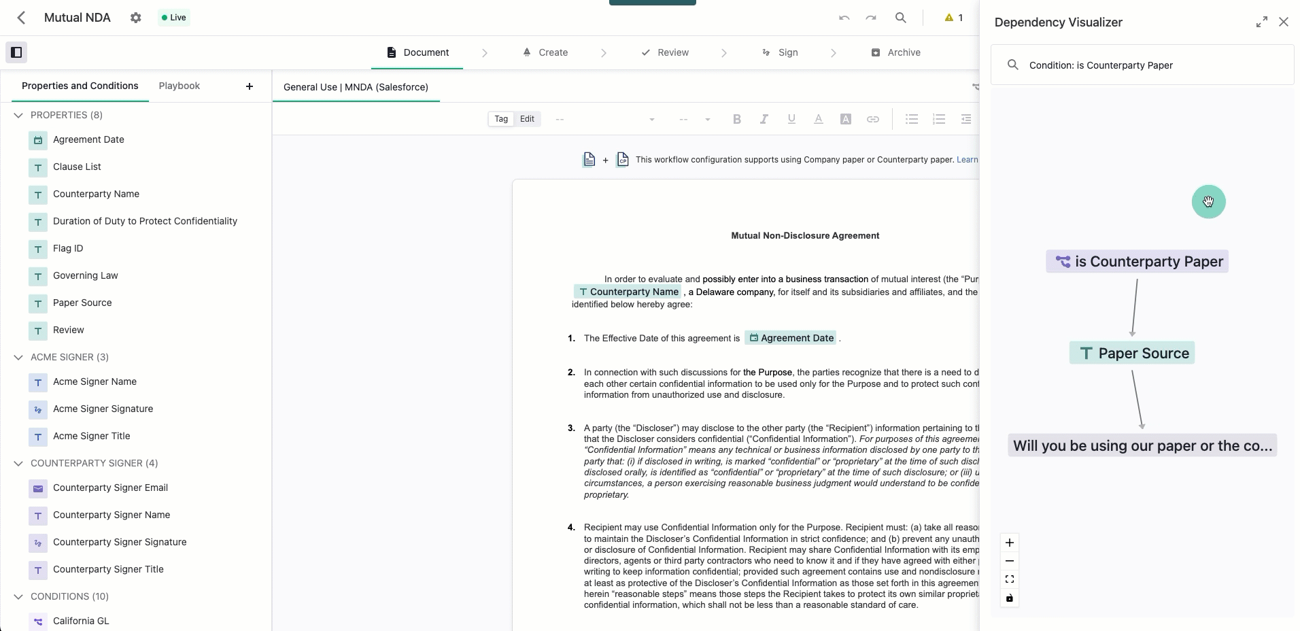Select the Governing Law property
The image size is (1300, 631).
pos(85,275)
